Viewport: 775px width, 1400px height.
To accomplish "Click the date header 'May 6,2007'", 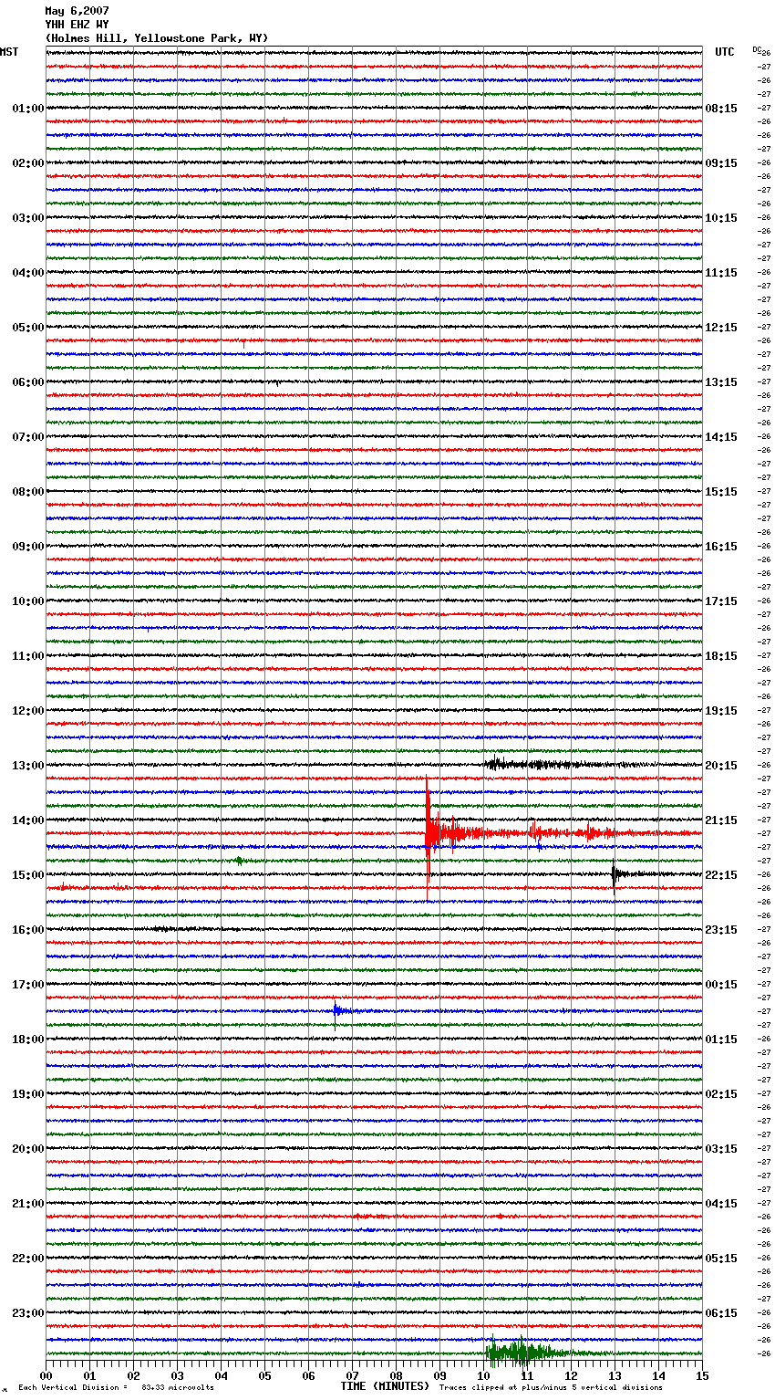I will pos(77,11).
